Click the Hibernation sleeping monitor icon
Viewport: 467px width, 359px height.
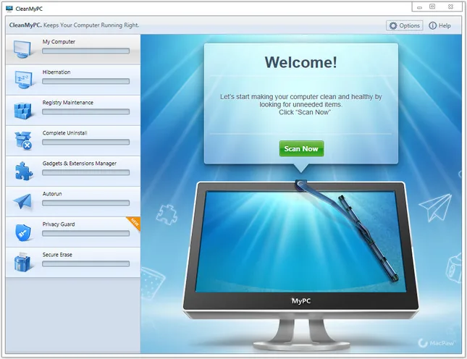pyautogui.click(x=23, y=80)
